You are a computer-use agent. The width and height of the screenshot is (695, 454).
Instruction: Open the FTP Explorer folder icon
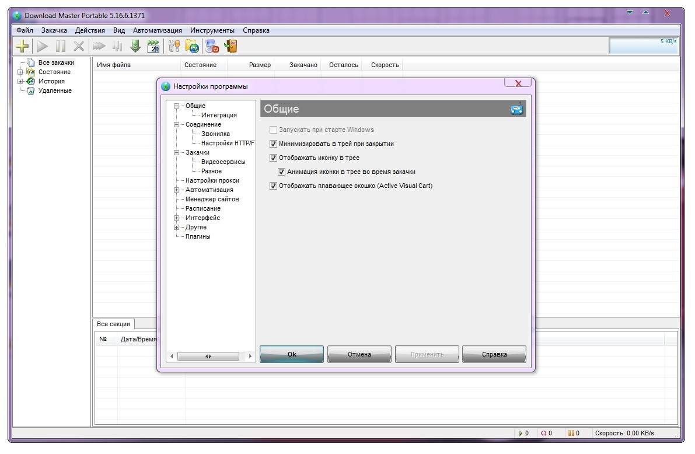193,46
